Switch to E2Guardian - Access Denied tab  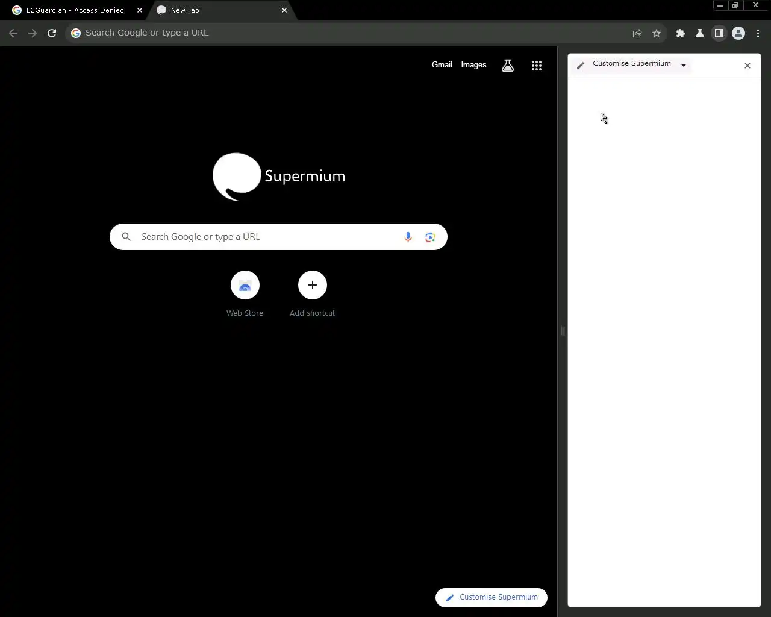click(75, 10)
